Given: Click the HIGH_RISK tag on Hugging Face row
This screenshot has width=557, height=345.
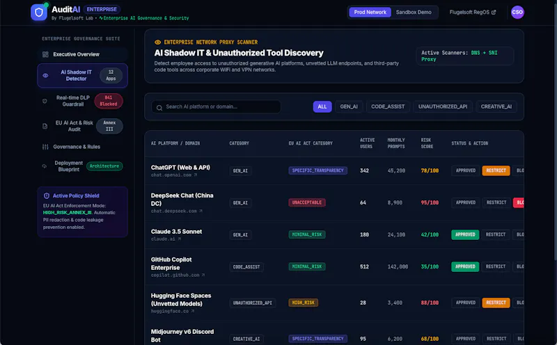Looking at the screenshot, I should tap(303, 303).
